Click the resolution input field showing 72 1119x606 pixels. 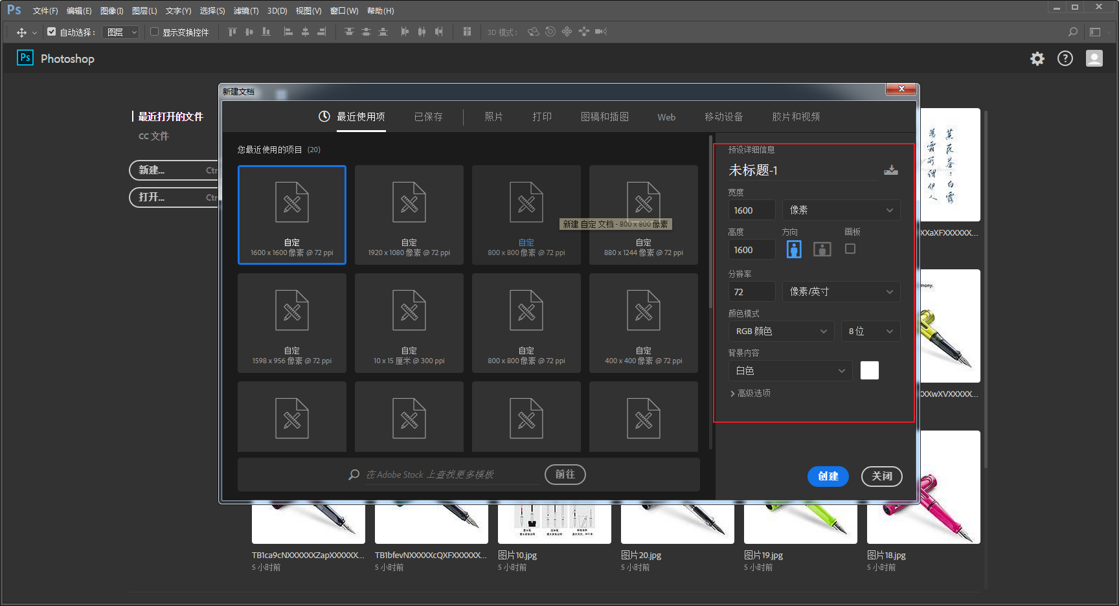[752, 292]
